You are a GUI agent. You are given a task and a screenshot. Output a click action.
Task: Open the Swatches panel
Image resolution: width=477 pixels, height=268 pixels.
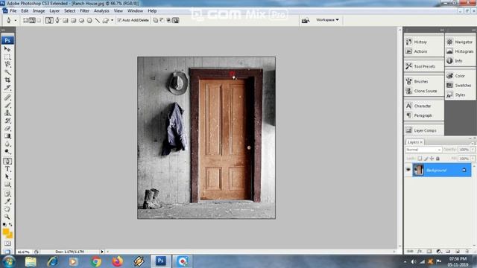coord(461,86)
